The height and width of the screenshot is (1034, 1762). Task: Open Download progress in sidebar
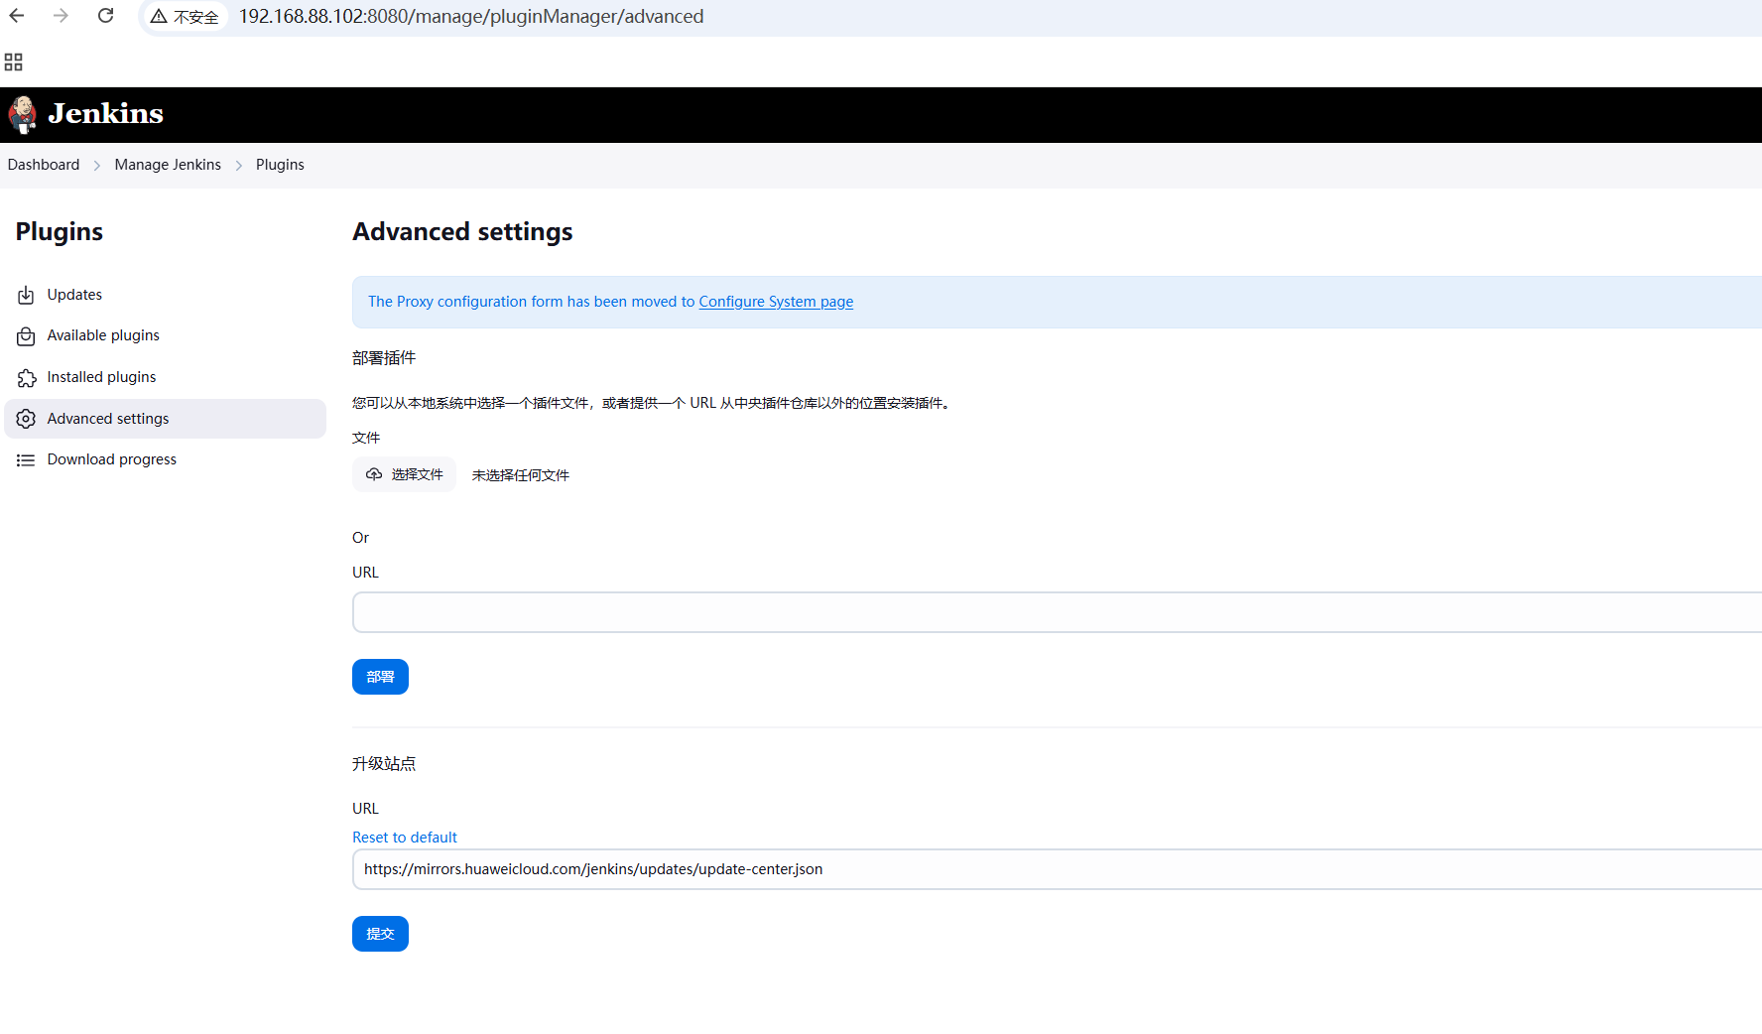(x=166, y=459)
